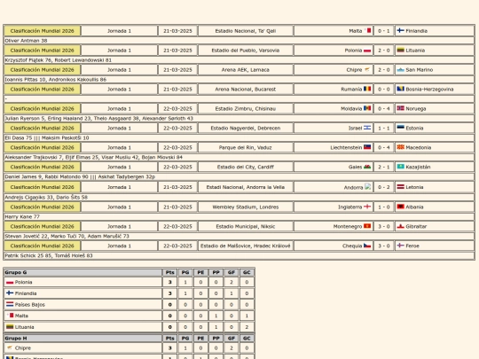
Task: Click the Feroe flag icon
Action: pos(400,246)
